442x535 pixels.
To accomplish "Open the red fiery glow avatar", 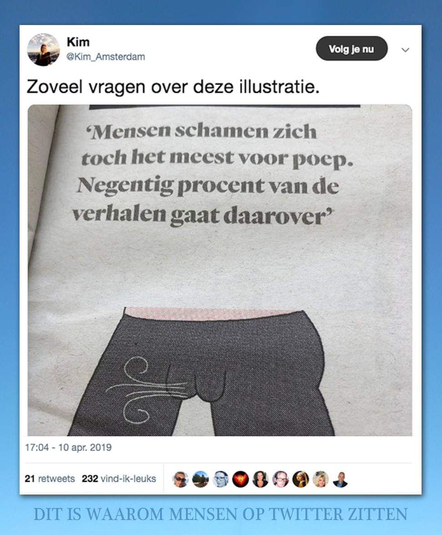I will [x=241, y=479].
